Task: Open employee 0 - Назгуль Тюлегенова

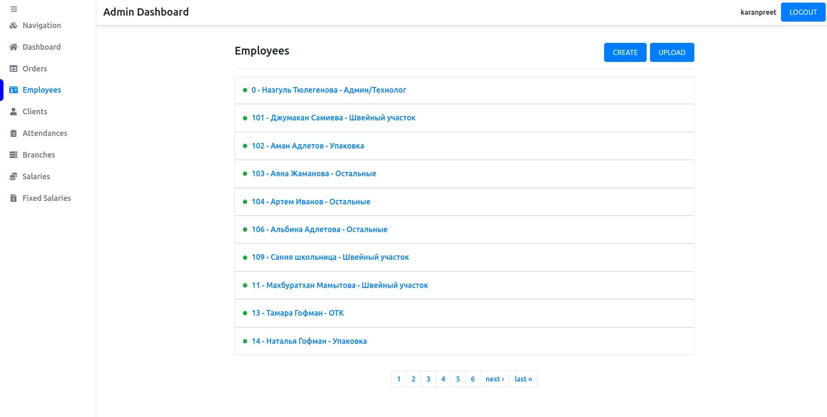Action: [x=329, y=90]
